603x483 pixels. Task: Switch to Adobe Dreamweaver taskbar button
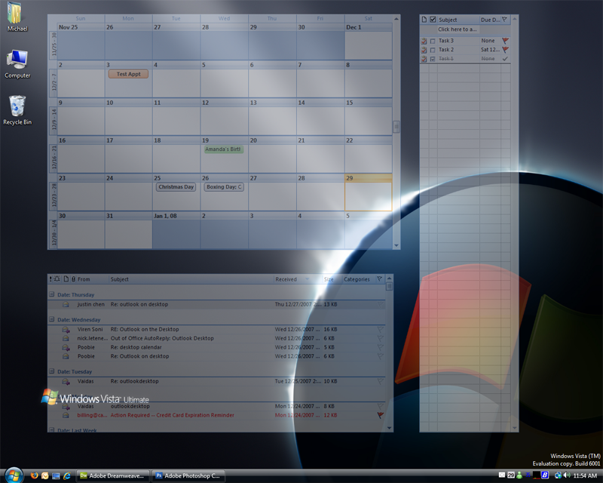point(113,475)
